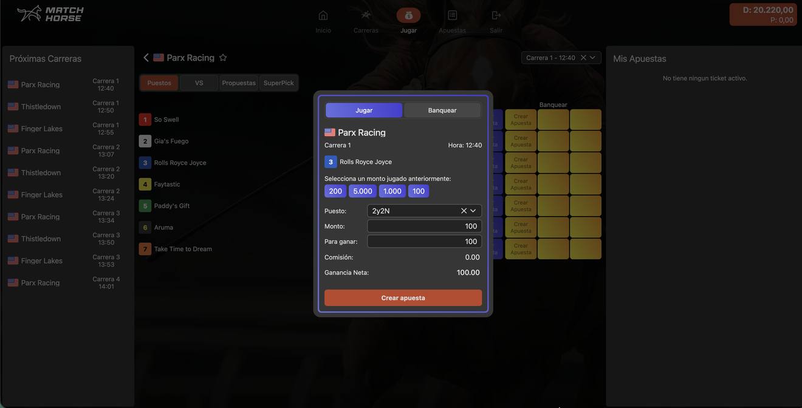Select horse number 4 Faytastic badge
This screenshot has height=408, width=802.
145,184
